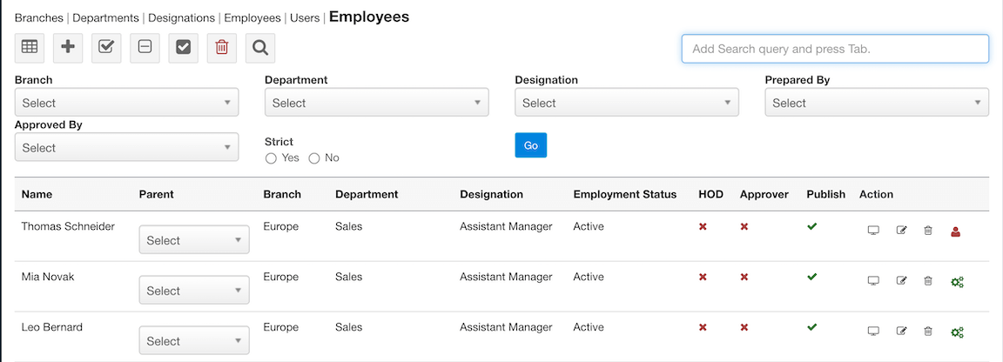Click the magnifier search icon in toolbar
Viewport: 1003px width, 362px height.
tap(259, 48)
